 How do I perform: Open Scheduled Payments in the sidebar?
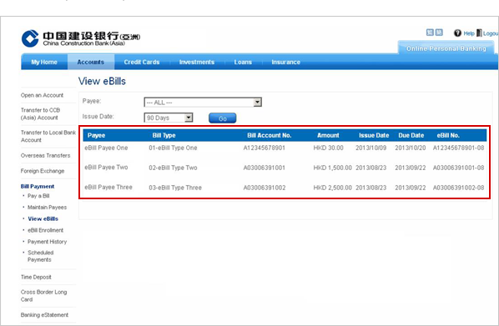pyautogui.click(x=40, y=256)
